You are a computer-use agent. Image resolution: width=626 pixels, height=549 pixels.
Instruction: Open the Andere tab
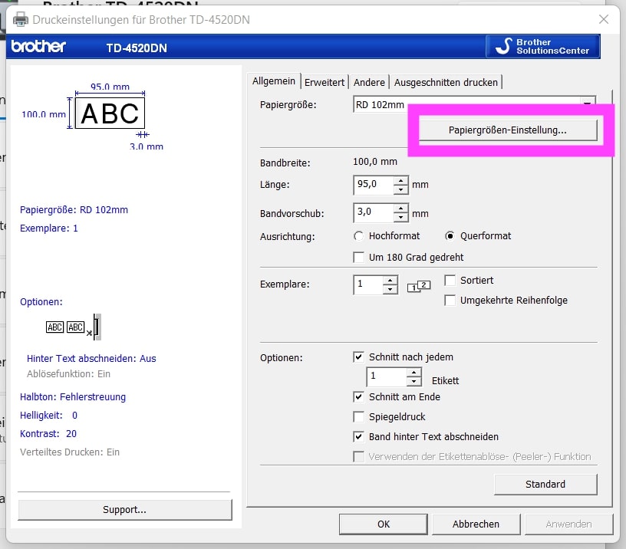coord(369,82)
